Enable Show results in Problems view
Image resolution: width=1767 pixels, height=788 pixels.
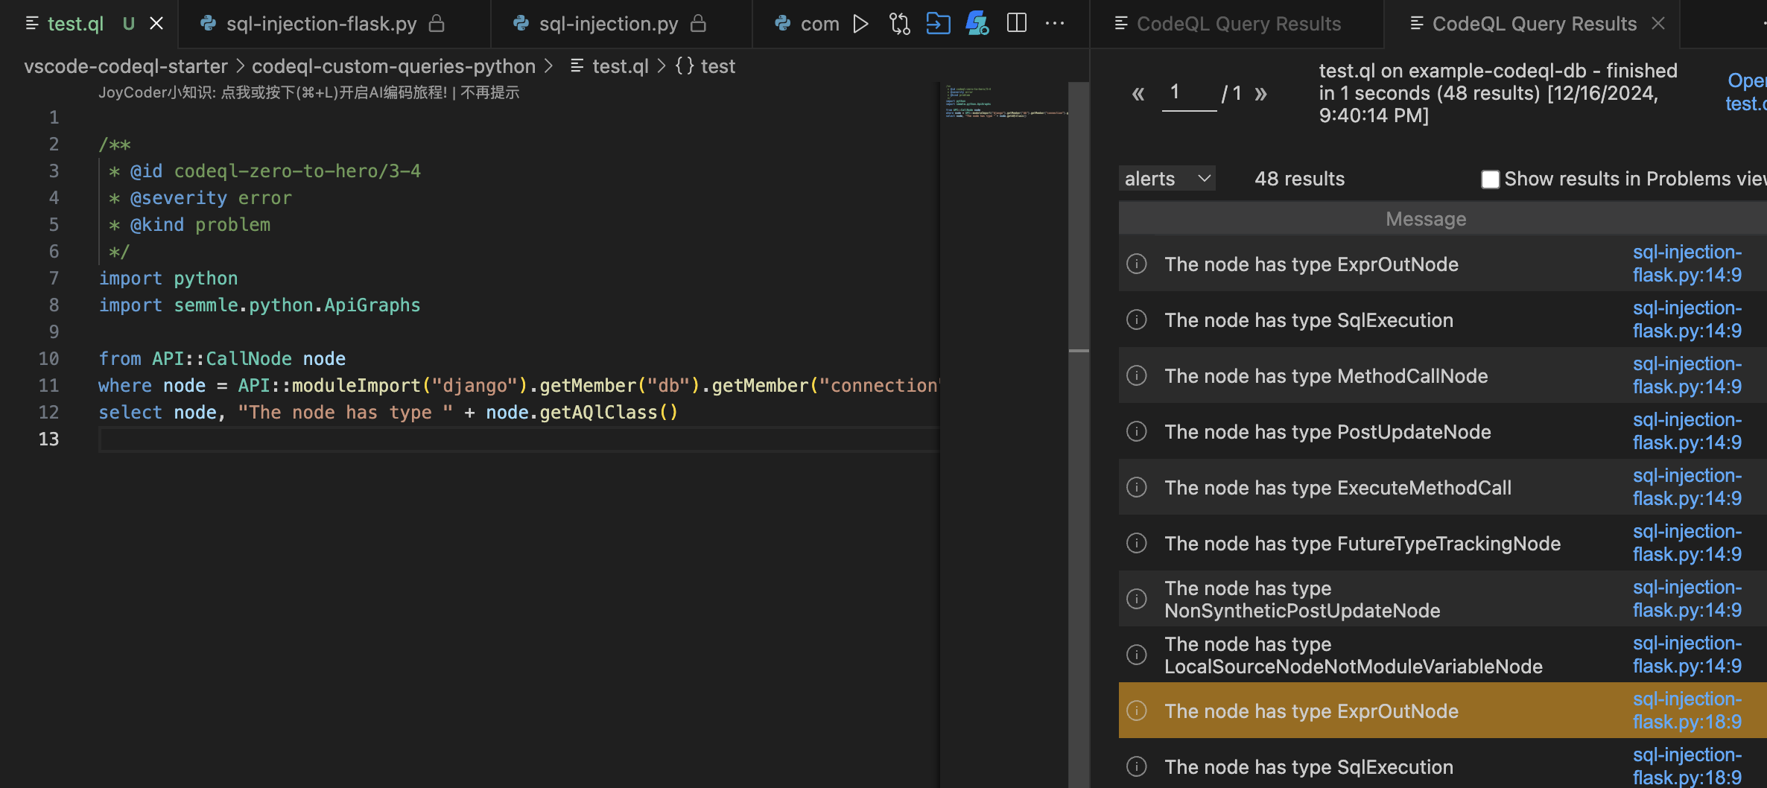(x=1490, y=179)
